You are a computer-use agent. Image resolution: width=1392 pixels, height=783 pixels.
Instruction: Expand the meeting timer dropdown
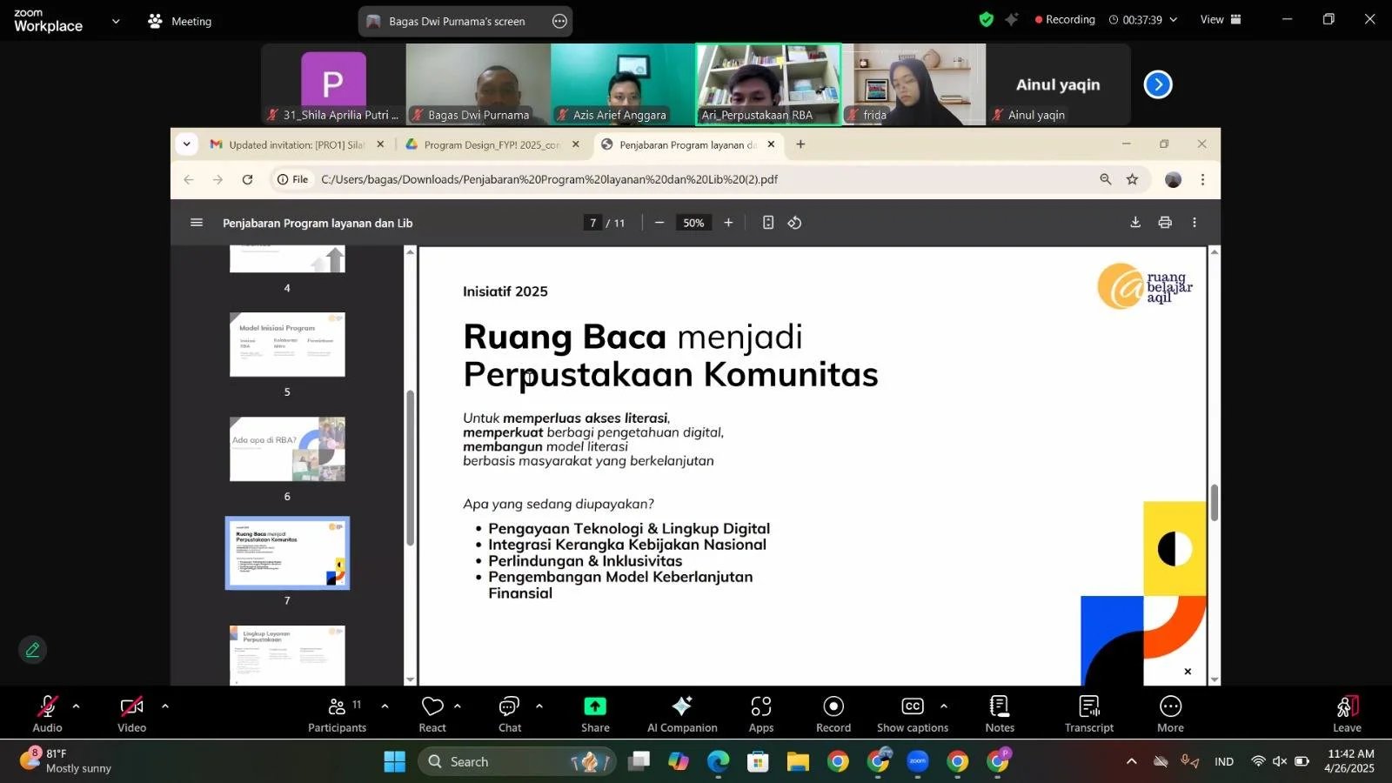pos(1173,19)
